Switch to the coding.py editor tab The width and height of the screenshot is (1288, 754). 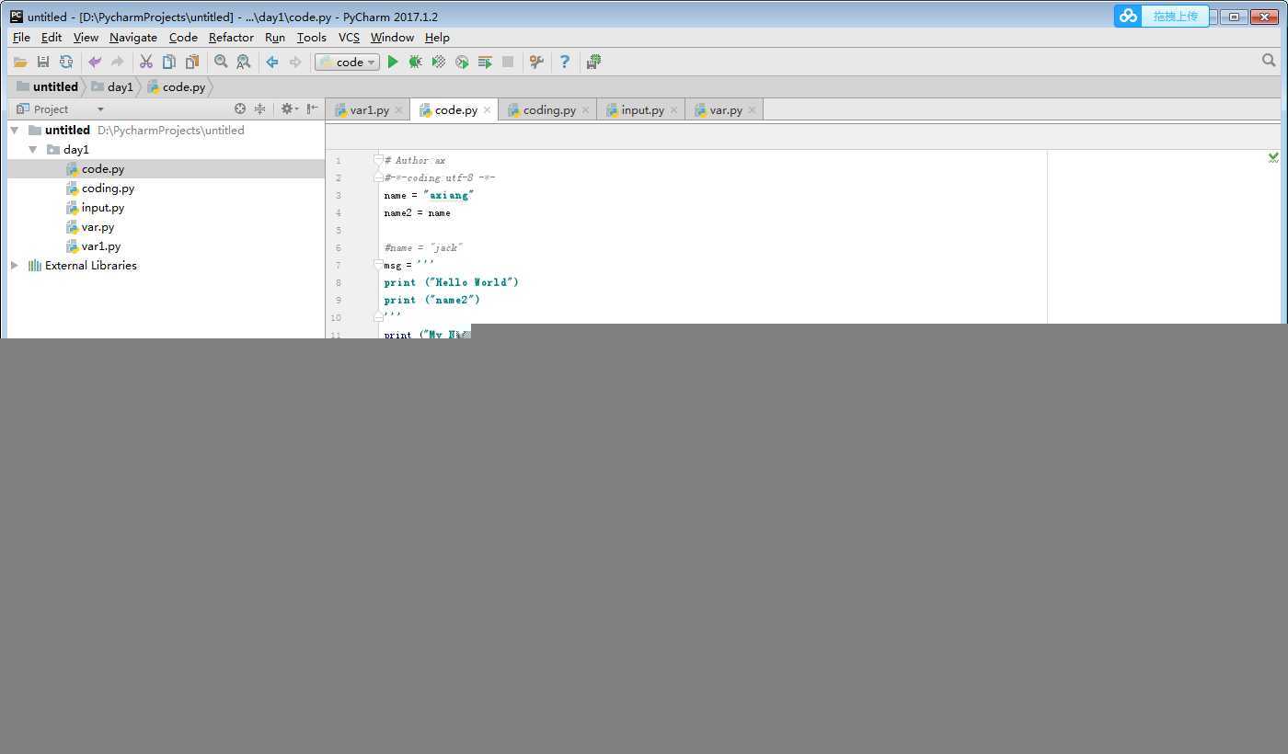coord(548,109)
